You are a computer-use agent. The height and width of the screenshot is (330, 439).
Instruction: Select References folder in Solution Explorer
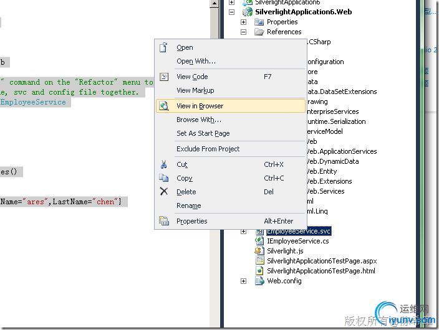coord(284,32)
